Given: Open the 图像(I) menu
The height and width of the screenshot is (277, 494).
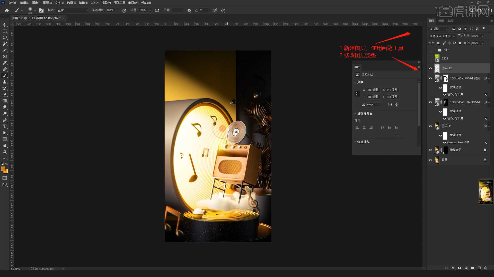Looking at the screenshot, I should point(36,3).
